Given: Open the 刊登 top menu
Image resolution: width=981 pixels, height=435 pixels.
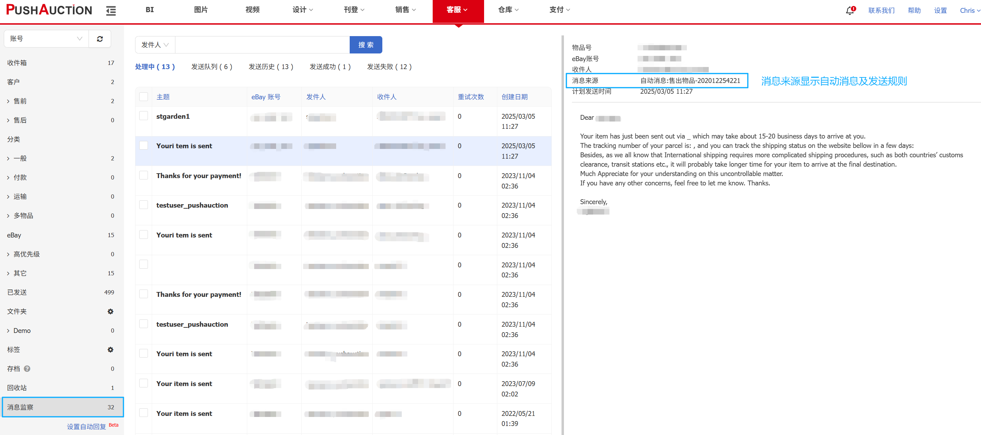Looking at the screenshot, I should pyautogui.click(x=354, y=10).
